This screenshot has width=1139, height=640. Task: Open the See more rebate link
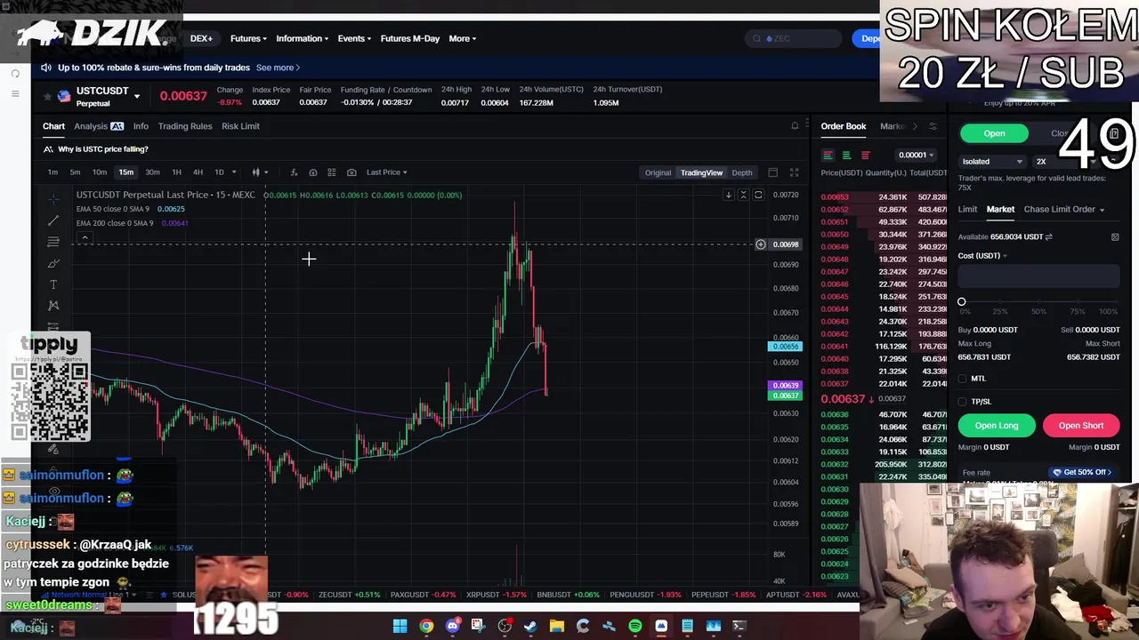[x=278, y=68]
